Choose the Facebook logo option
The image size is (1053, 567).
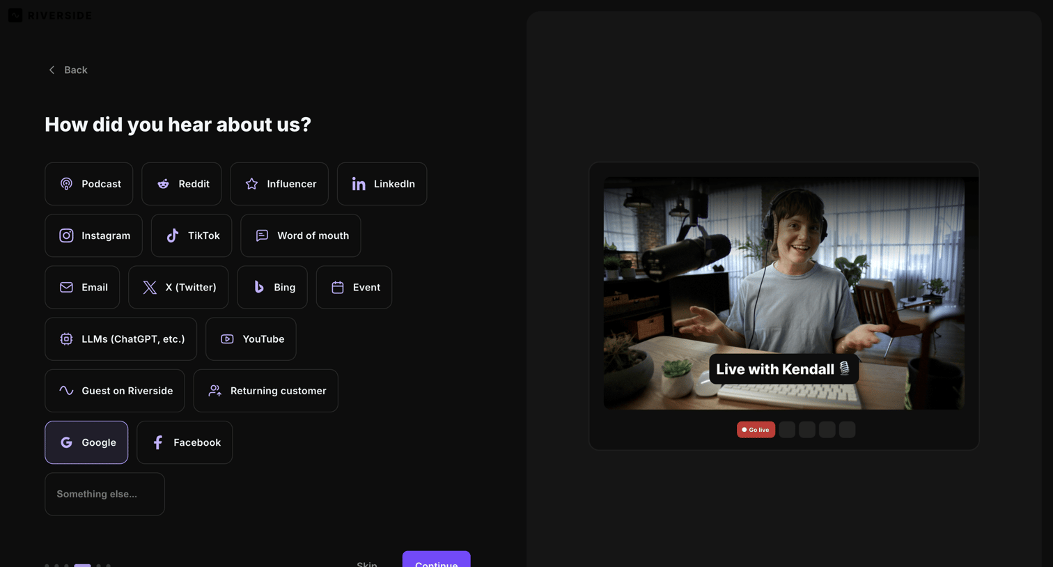(185, 442)
